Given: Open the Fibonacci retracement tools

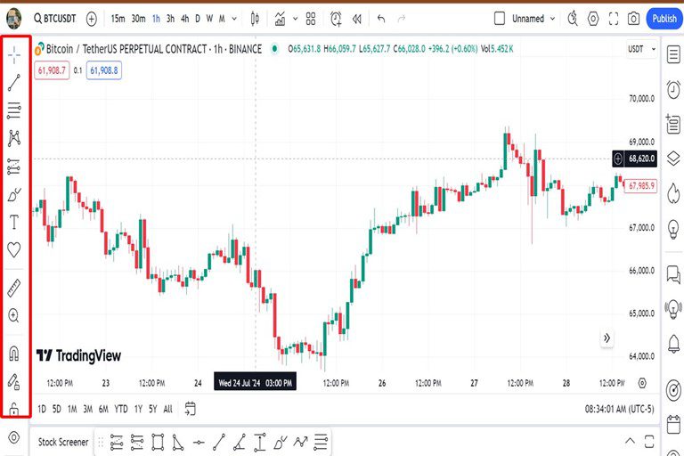Looking at the screenshot, I should (14, 110).
